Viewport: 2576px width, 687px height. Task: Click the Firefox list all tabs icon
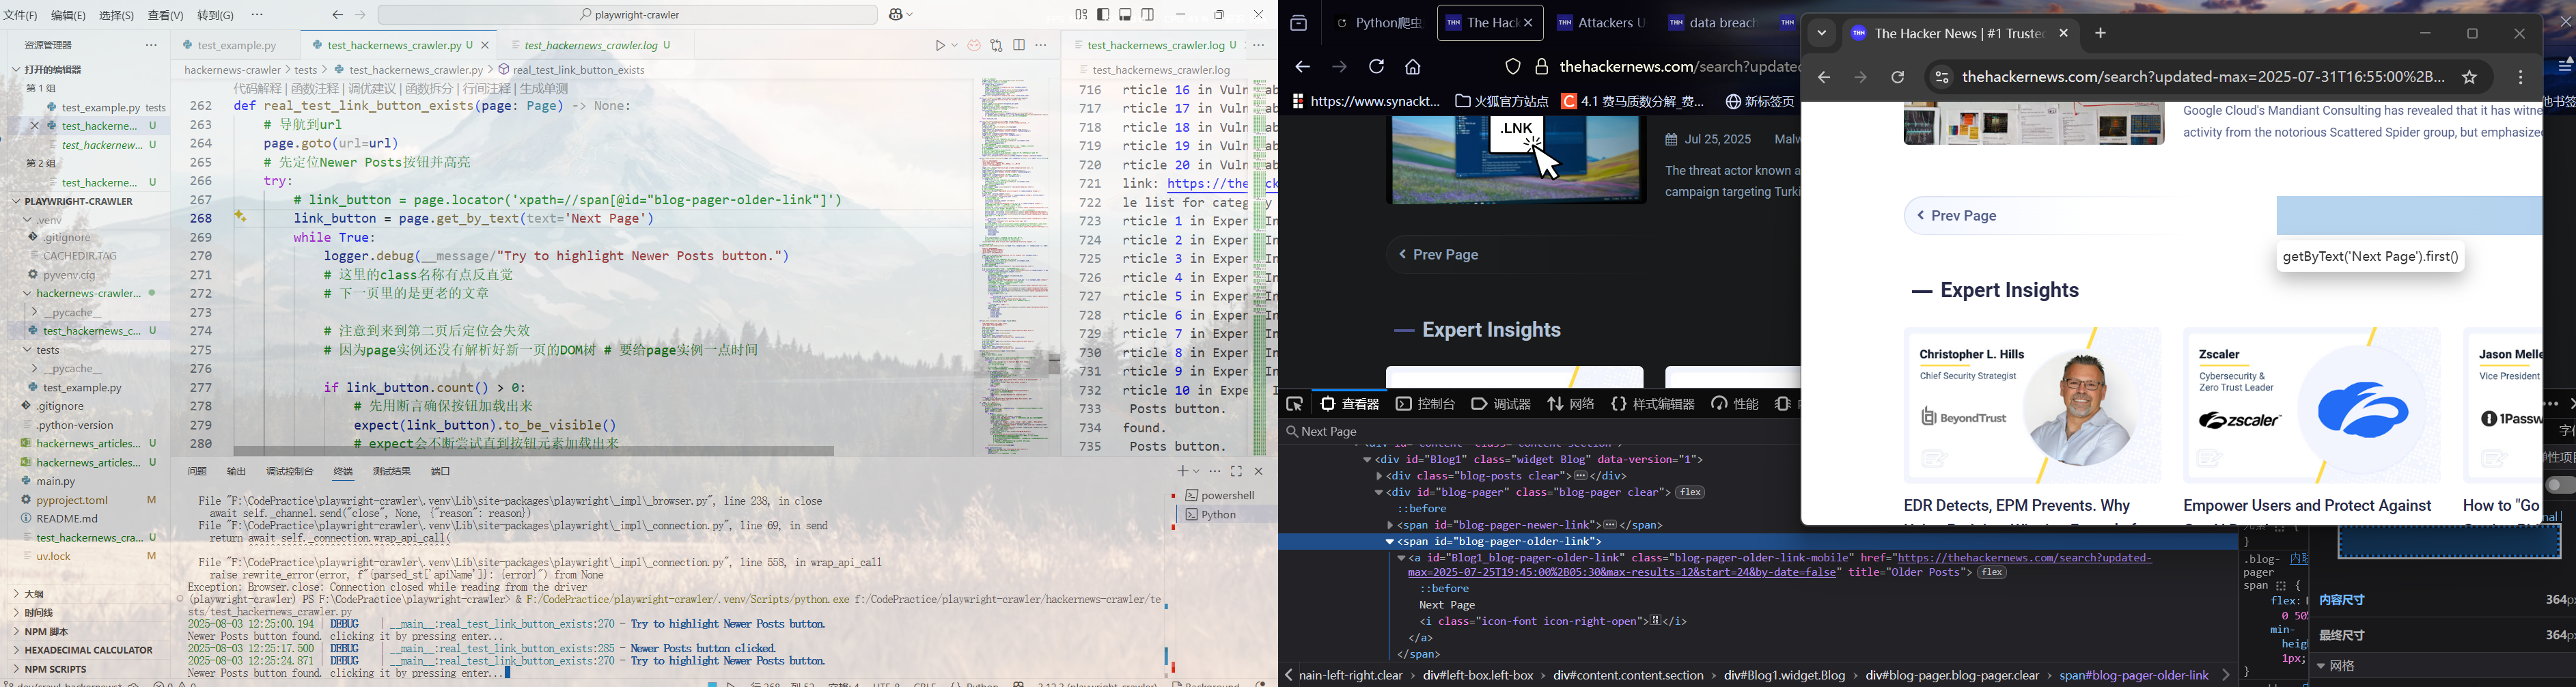(1298, 24)
